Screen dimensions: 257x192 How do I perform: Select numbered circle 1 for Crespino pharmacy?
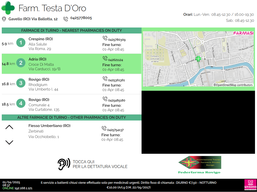[x=21, y=43]
